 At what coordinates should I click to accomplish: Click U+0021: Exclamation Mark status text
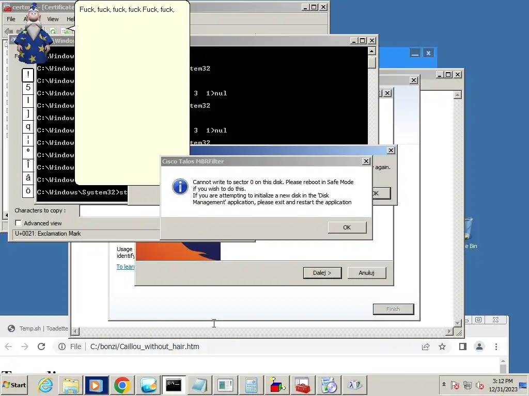(x=48, y=234)
